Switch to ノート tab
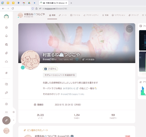 [x=63, y=15]
